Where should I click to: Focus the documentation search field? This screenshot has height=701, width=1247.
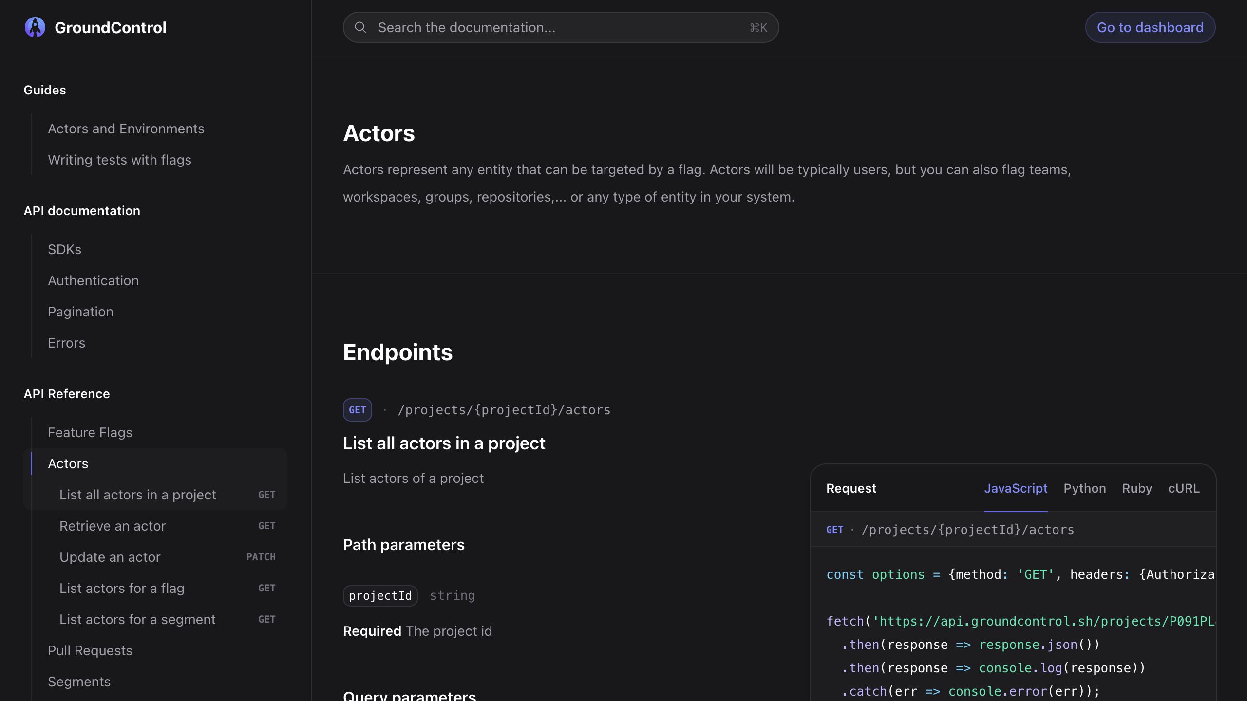tap(561, 27)
